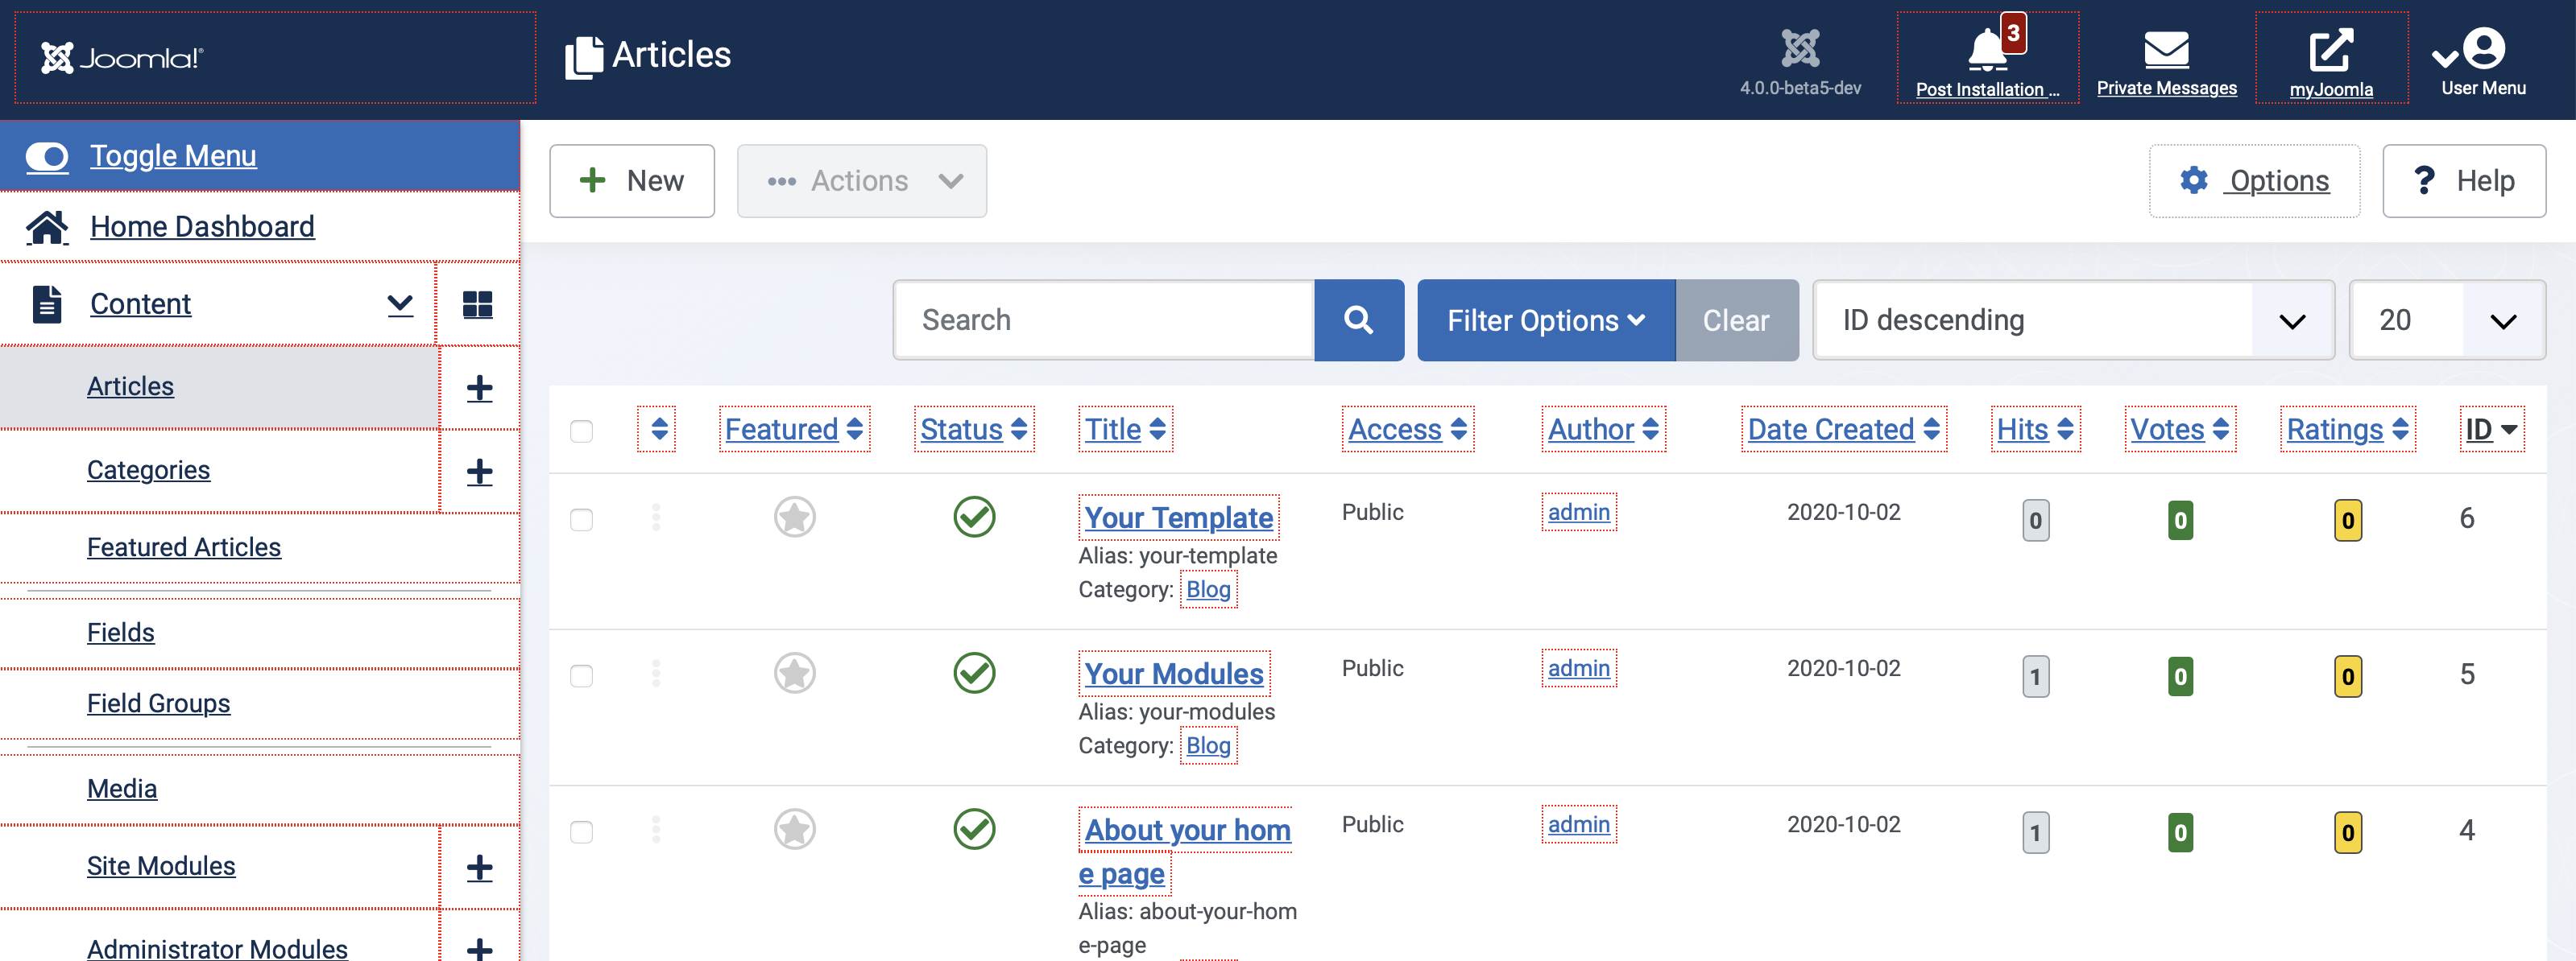Image resolution: width=2576 pixels, height=961 pixels.
Task: Sort by Access column header
Action: 1407,430
